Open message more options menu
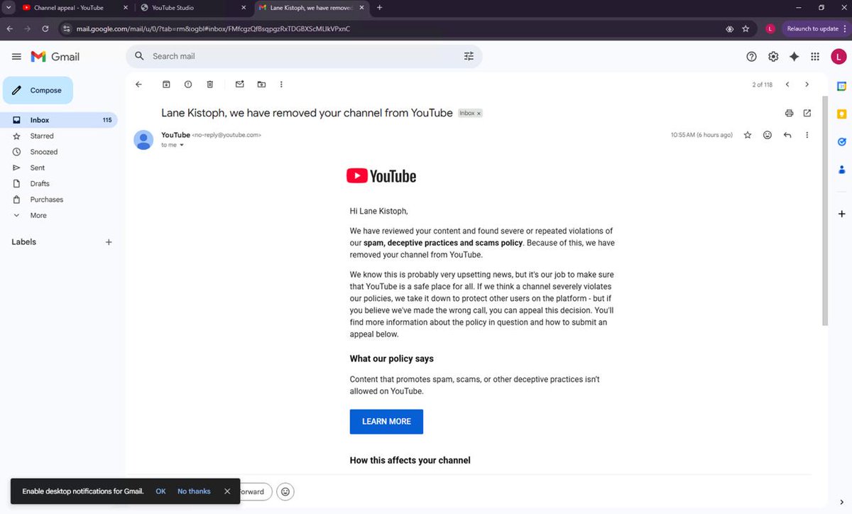This screenshot has width=852, height=514. click(807, 135)
